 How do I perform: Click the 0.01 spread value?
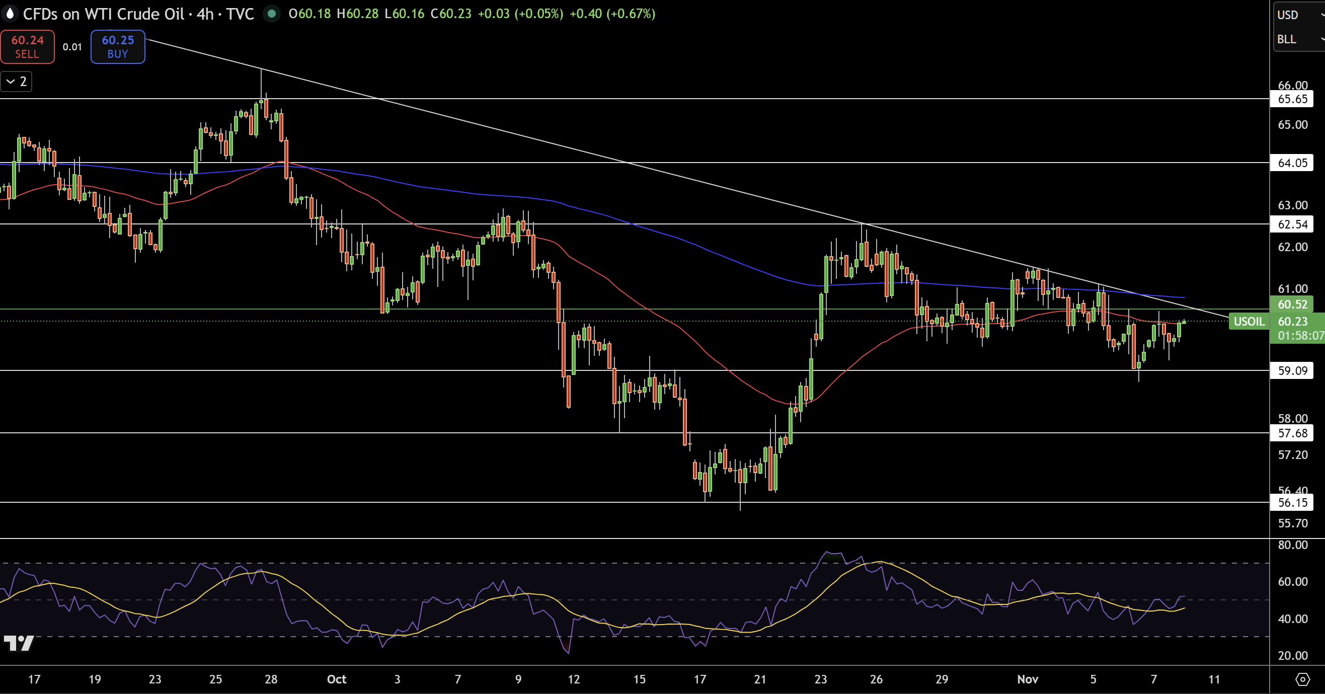point(72,47)
